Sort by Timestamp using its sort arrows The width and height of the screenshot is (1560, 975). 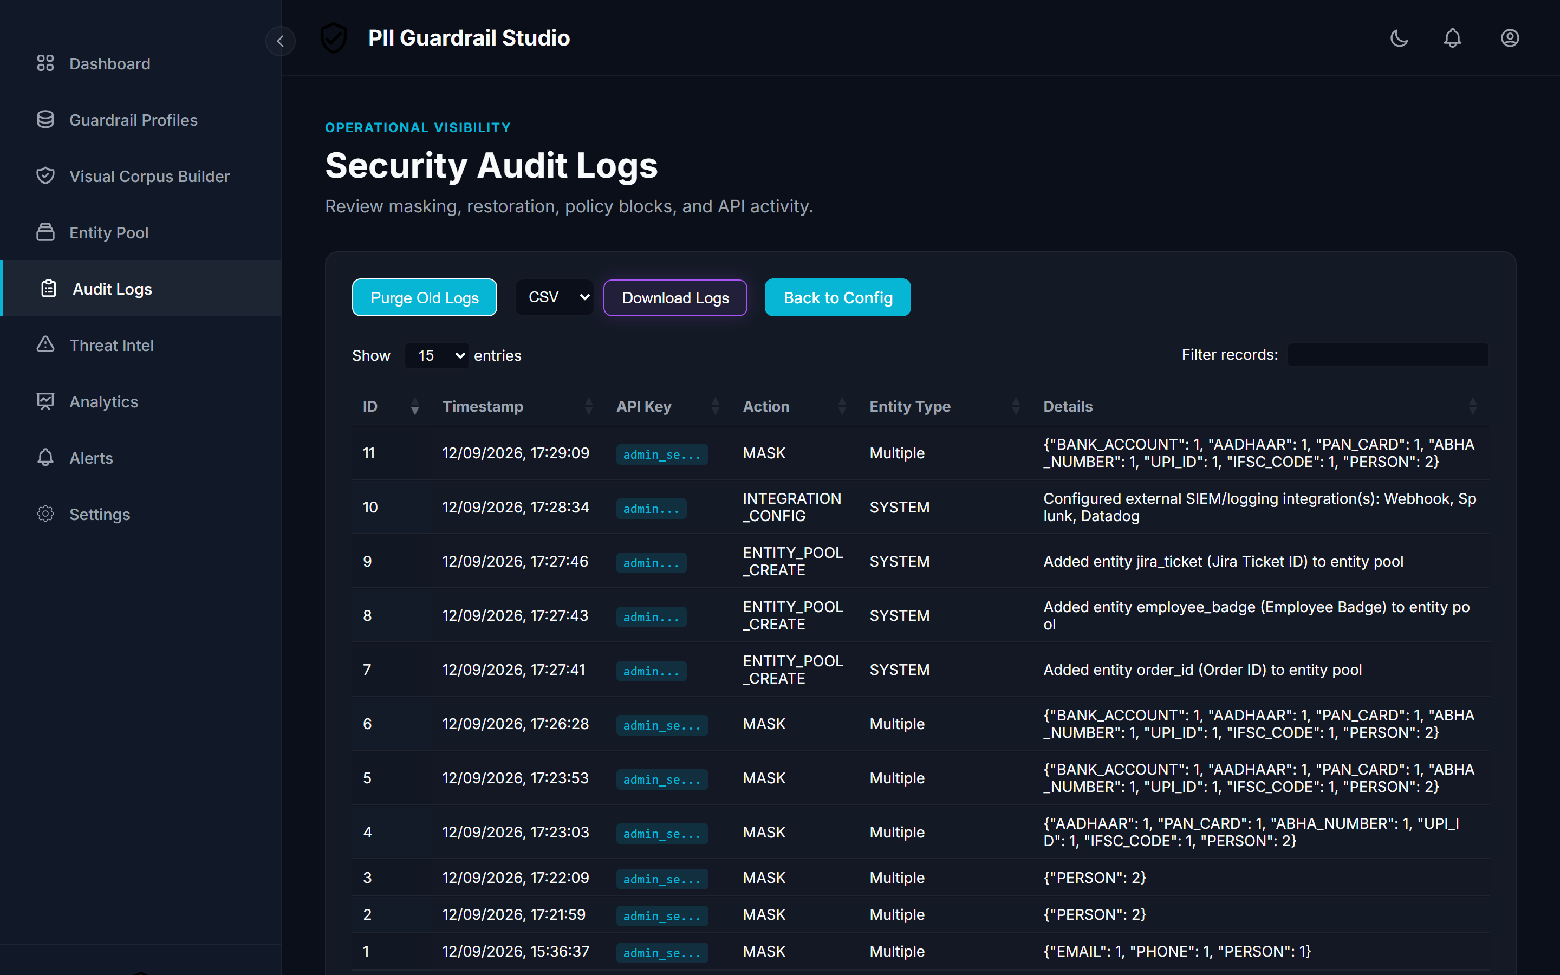point(589,406)
